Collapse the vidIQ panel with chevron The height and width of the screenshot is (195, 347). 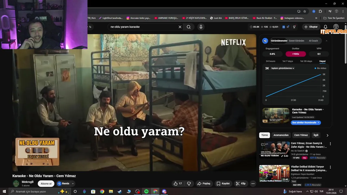(x=326, y=41)
